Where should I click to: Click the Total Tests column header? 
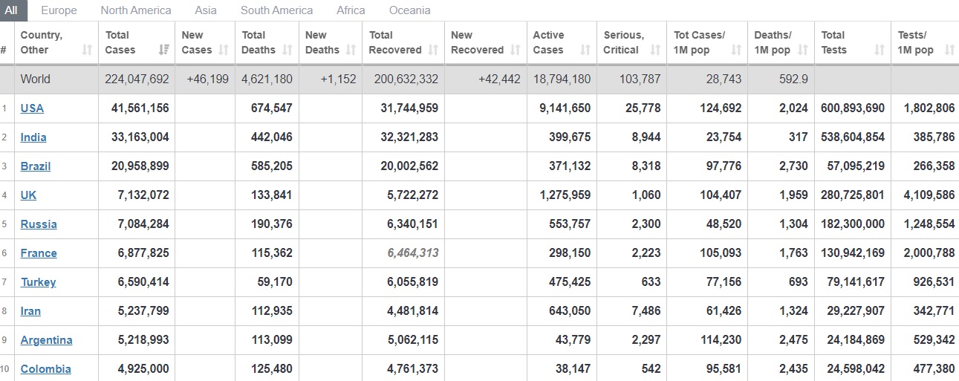pos(853,42)
